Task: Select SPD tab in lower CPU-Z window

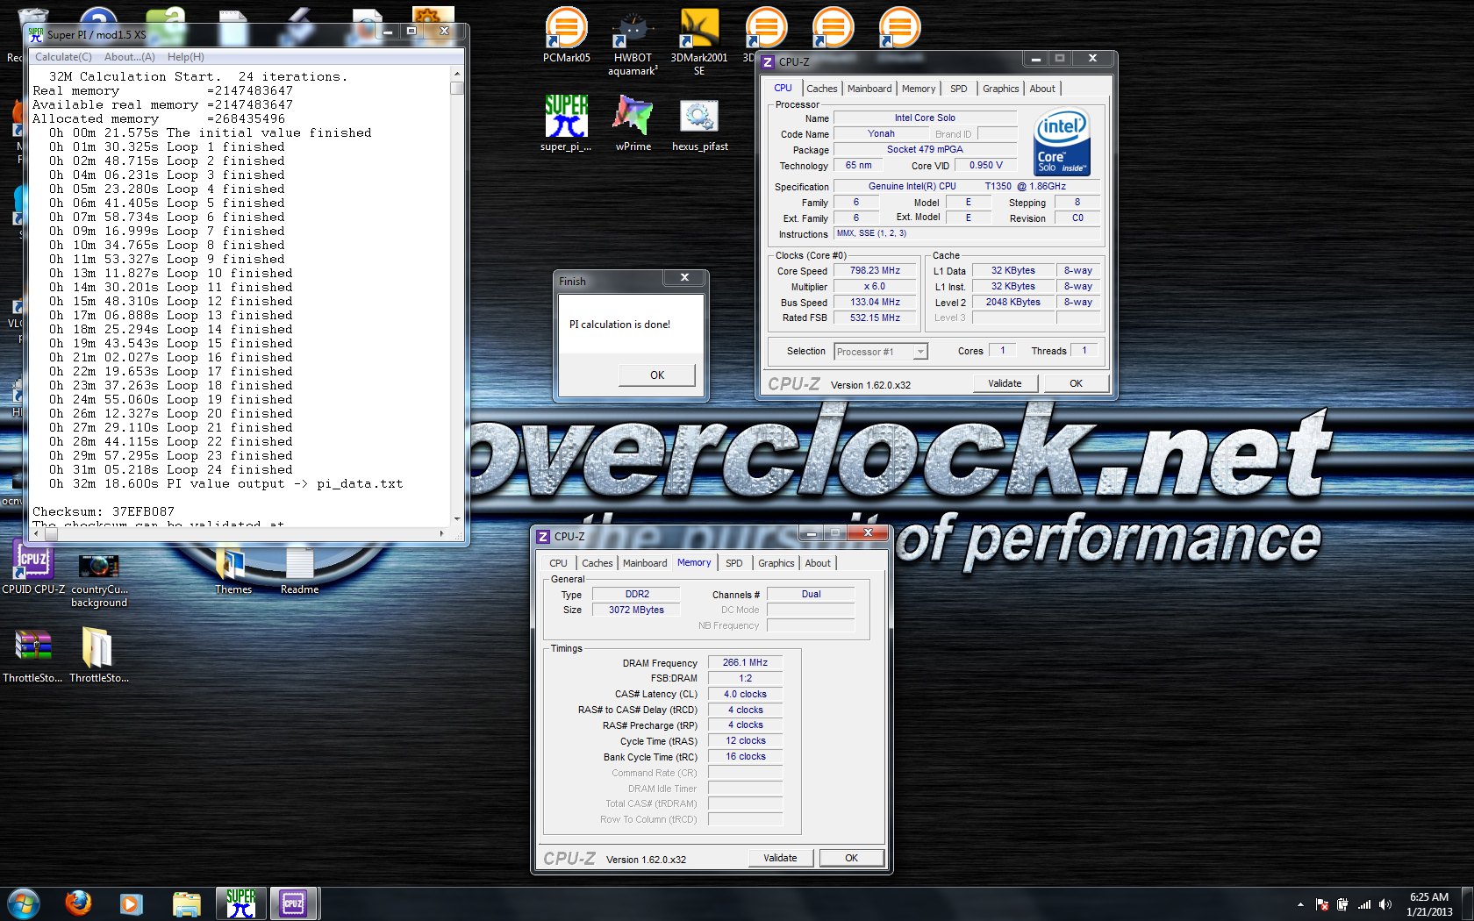Action: (x=734, y=563)
